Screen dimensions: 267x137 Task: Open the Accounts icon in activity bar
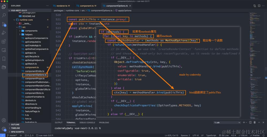[4, 120]
